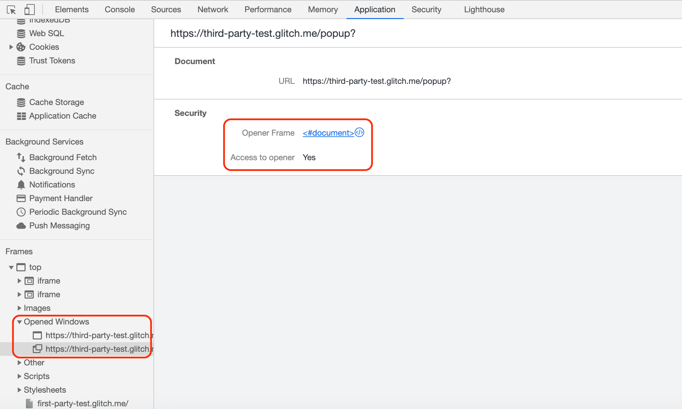Select the Notifications background service
Image resolution: width=682 pixels, height=409 pixels.
[52, 185]
